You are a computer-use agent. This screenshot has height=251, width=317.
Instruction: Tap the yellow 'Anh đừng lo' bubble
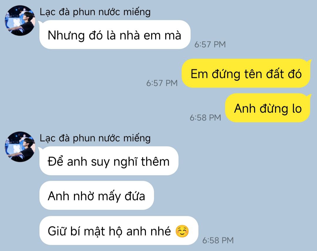(x=268, y=108)
